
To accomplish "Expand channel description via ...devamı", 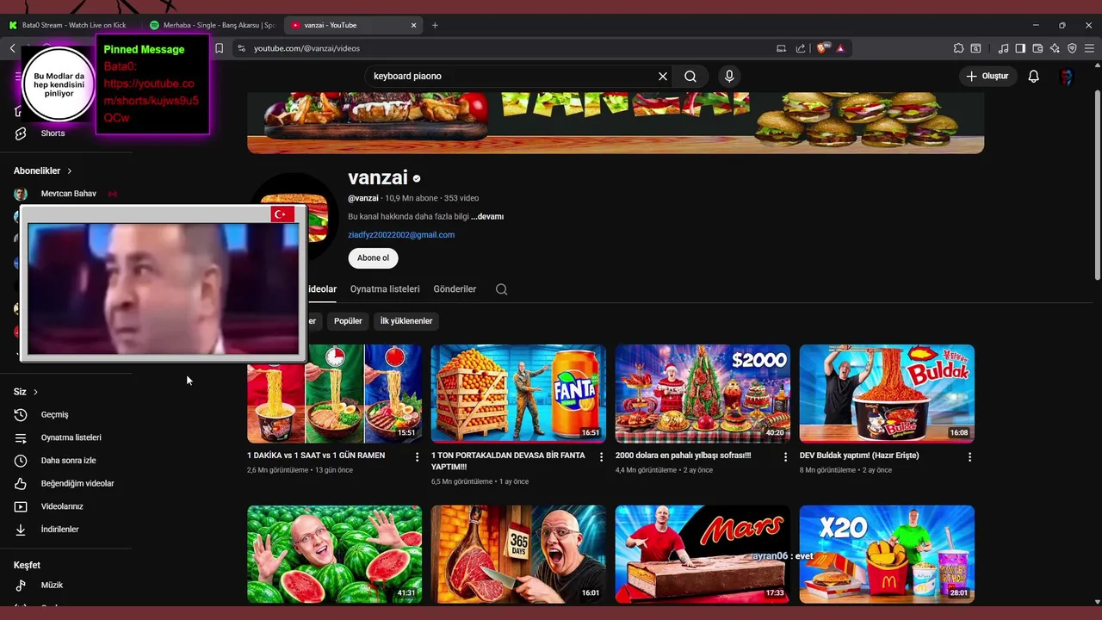I will click(487, 217).
